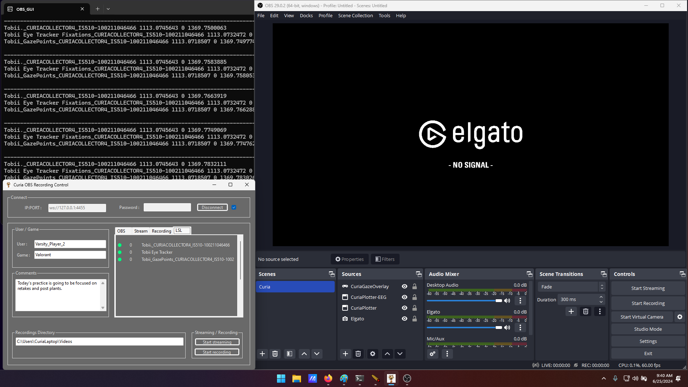This screenshot has width=688, height=387.
Task: Toggle lock on the Elgato source
Action: 415,319
